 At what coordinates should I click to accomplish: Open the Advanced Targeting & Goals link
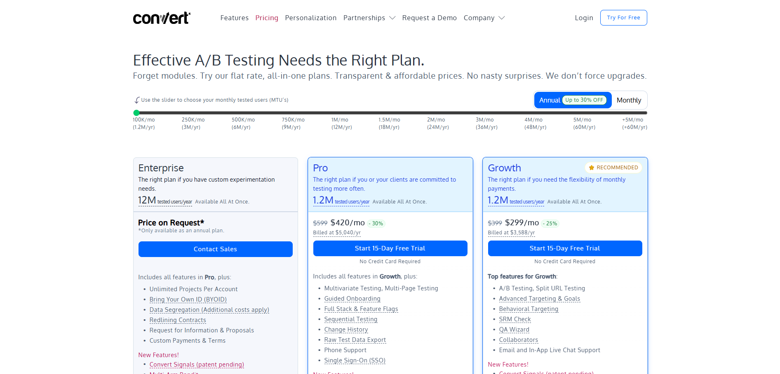coord(539,298)
